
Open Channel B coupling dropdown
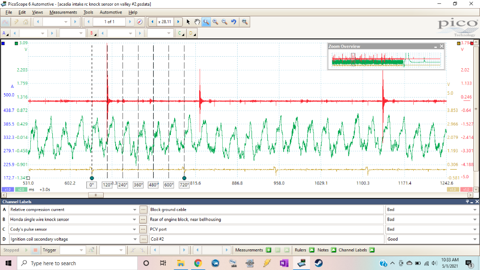168,33
